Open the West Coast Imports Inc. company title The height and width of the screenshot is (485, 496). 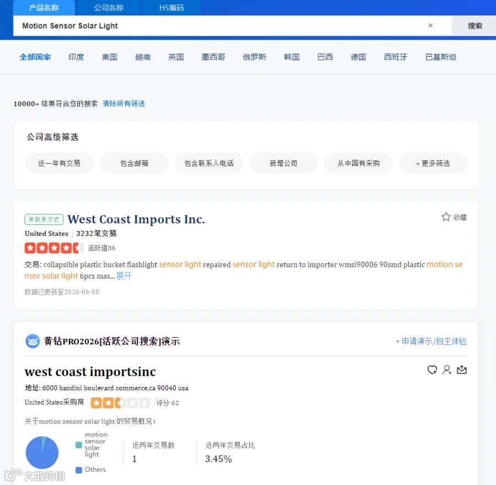point(136,219)
